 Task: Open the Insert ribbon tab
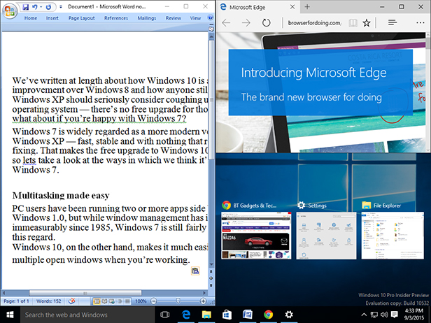click(52, 18)
